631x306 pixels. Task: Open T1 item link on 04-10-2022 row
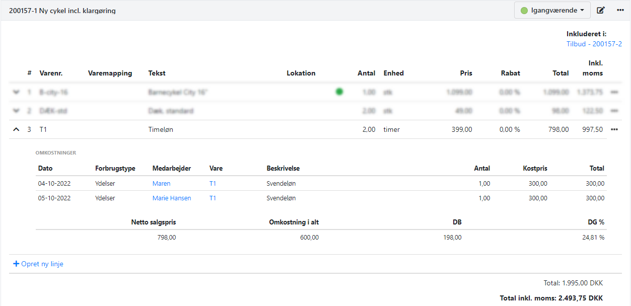(213, 184)
